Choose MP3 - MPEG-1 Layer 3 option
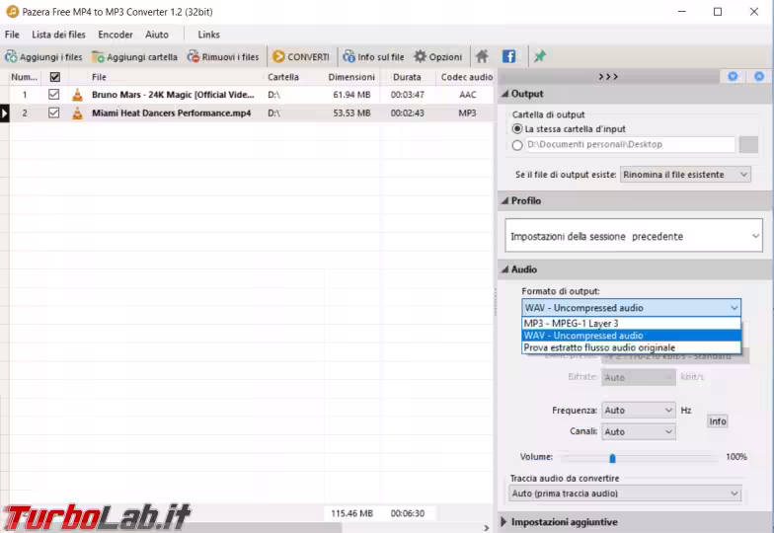The image size is (774, 533). [x=632, y=324]
